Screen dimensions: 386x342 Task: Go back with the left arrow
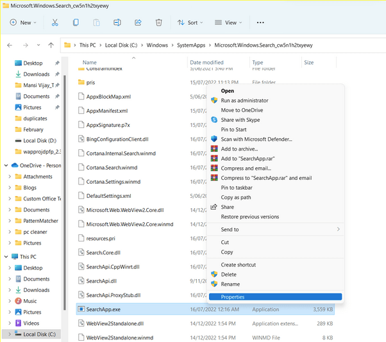[10, 45]
